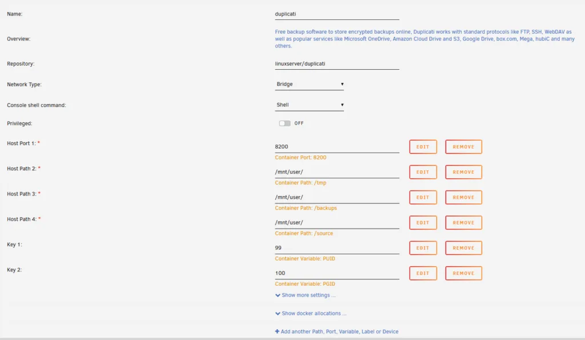This screenshot has height=340, width=585.
Task: Click the Console shell command label
Action: (37, 105)
